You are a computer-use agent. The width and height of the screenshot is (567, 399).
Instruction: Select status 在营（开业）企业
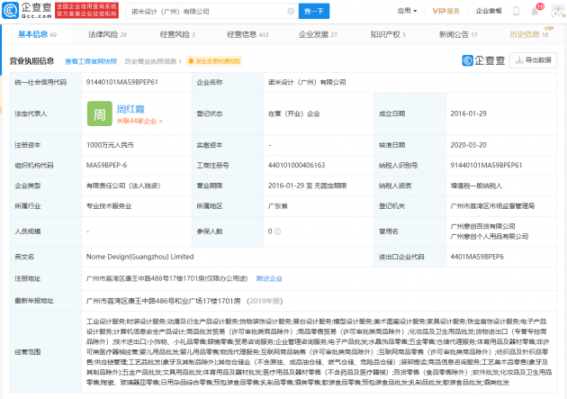coord(294,113)
